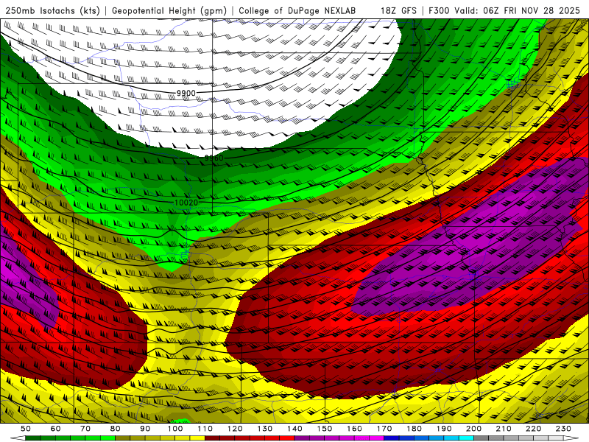
Task: Click the 220 value on the color scale
Action: (x=533, y=429)
